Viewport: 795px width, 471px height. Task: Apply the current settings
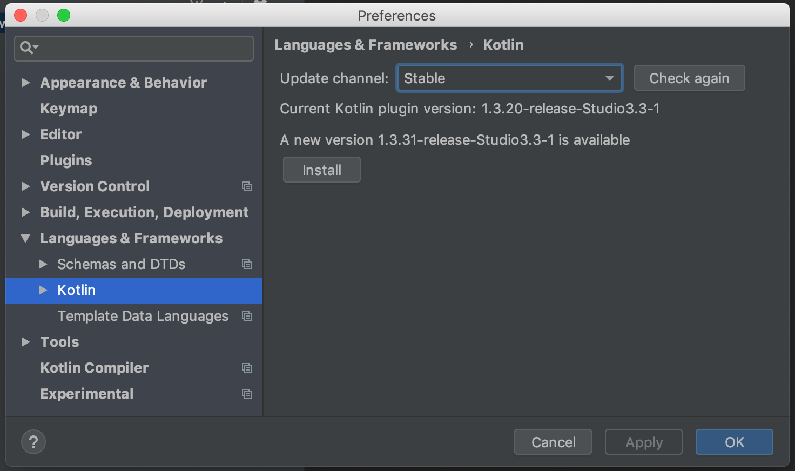(x=643, y=442)
